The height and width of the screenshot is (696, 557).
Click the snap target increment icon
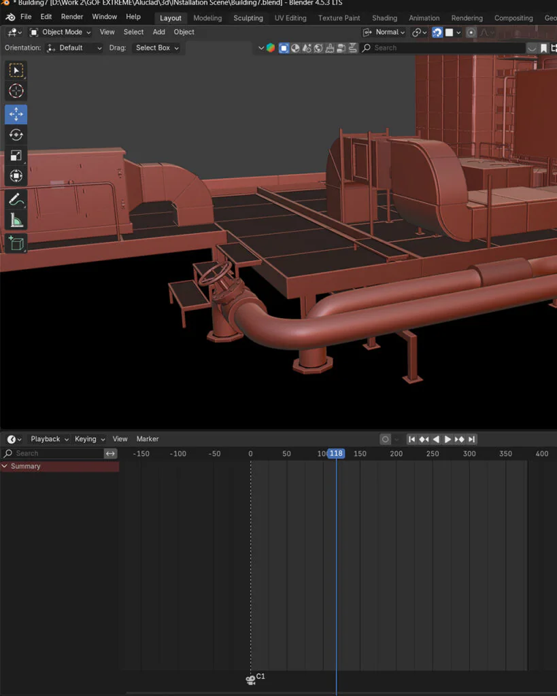coord(449,33)
